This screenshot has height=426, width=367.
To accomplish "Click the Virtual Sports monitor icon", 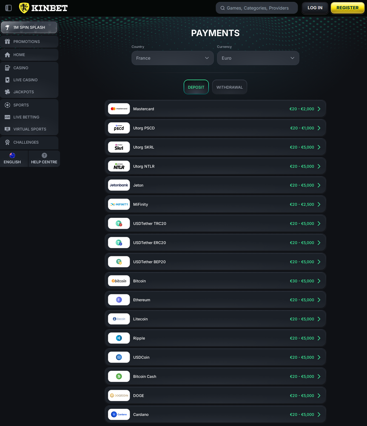I will (x=7, y=129).
